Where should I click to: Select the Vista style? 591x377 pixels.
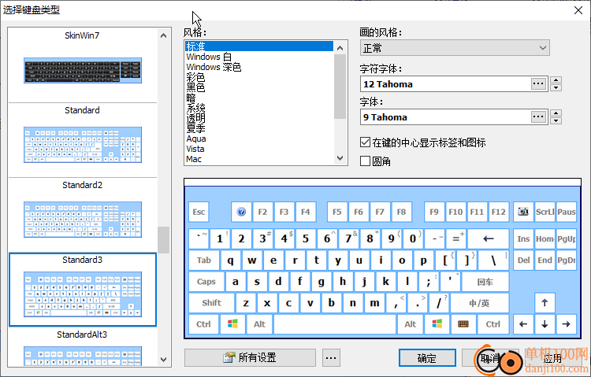coord(259,149)
